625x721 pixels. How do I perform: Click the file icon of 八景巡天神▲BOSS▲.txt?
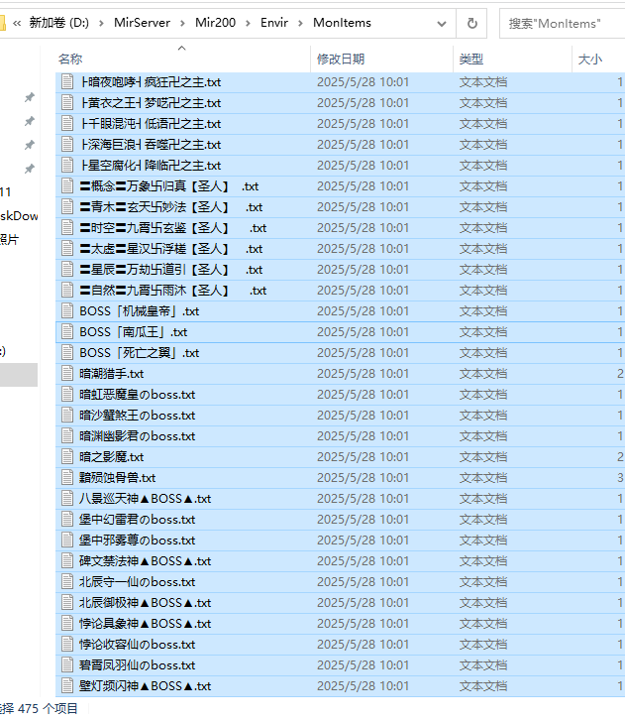coord(67,499)
